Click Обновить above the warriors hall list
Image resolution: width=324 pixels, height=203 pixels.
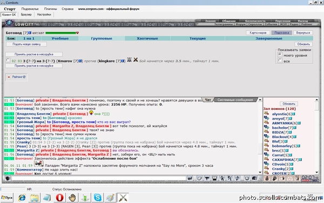(x=289, y=103)
